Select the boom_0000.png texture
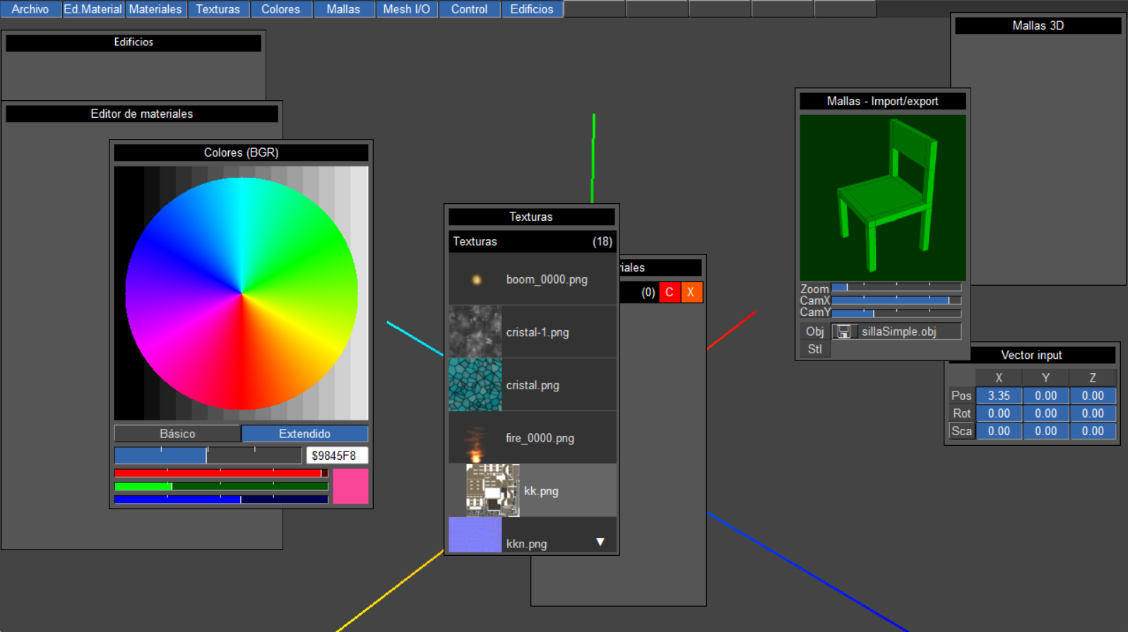This screenshot has width=1128, height=632. pos(546,279)
